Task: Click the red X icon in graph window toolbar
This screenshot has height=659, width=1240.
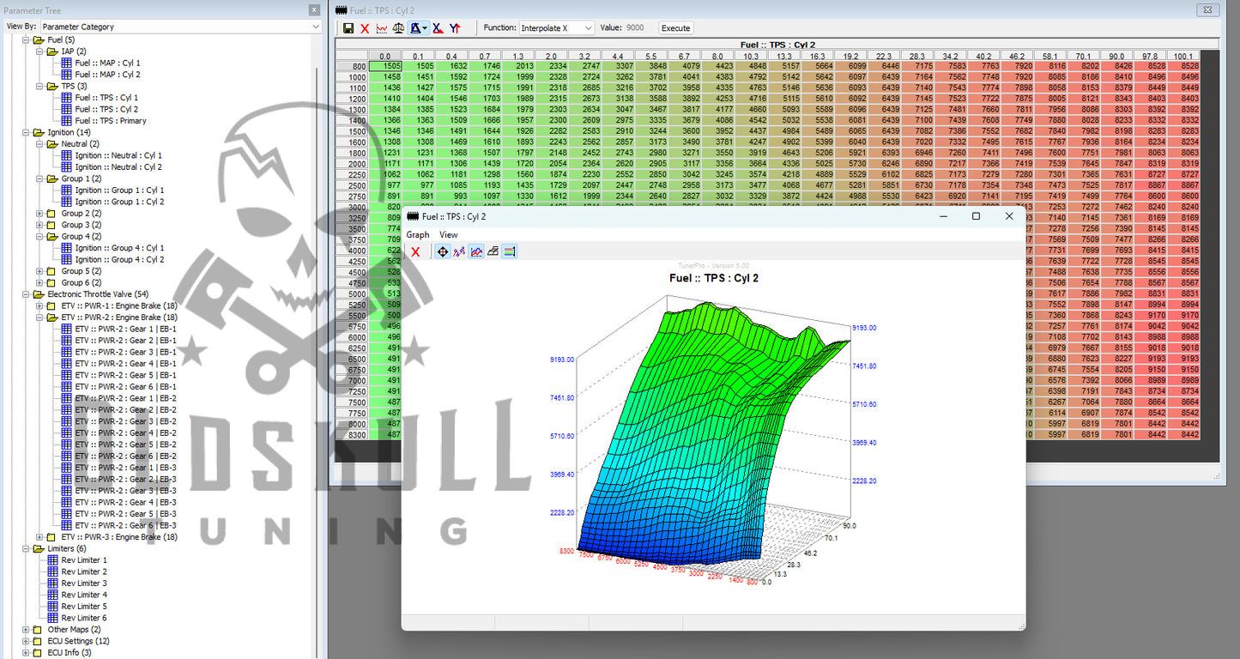Action: (x=415, y=251)
